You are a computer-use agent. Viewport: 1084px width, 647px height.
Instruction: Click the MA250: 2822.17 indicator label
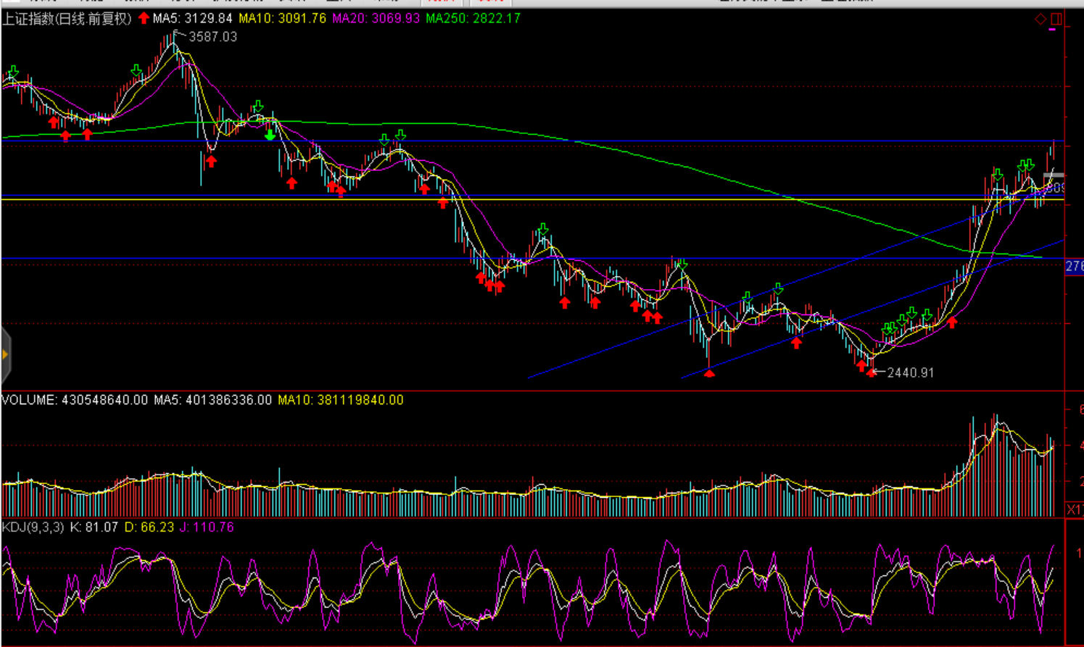coord(473,18)
